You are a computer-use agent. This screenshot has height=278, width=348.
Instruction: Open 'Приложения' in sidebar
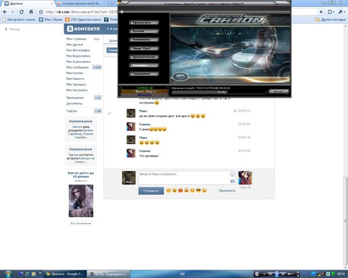75,98
